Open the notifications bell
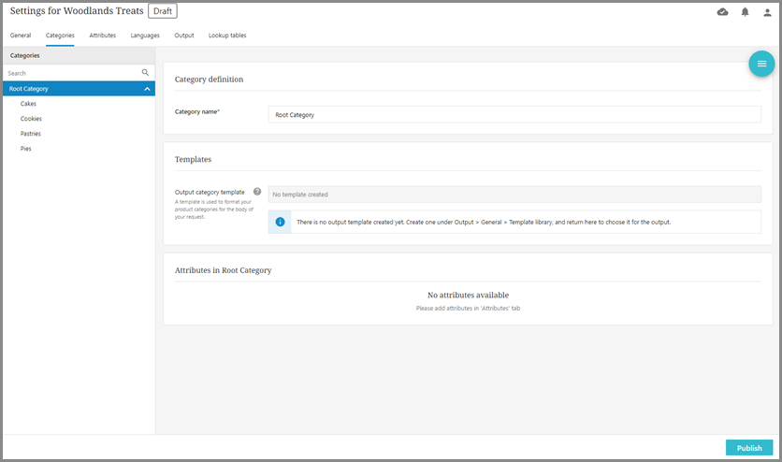The height and width of the screenshot is (462, 782). click(x=746, y=12)
